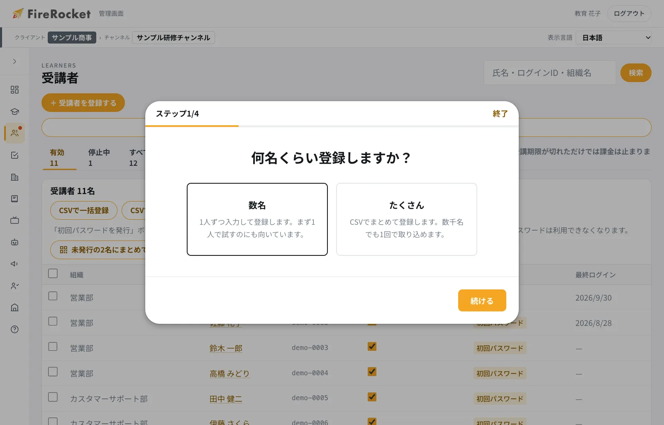Click the 最終ログイン column header
The image size is (664, 425).
tap(596, 275)
